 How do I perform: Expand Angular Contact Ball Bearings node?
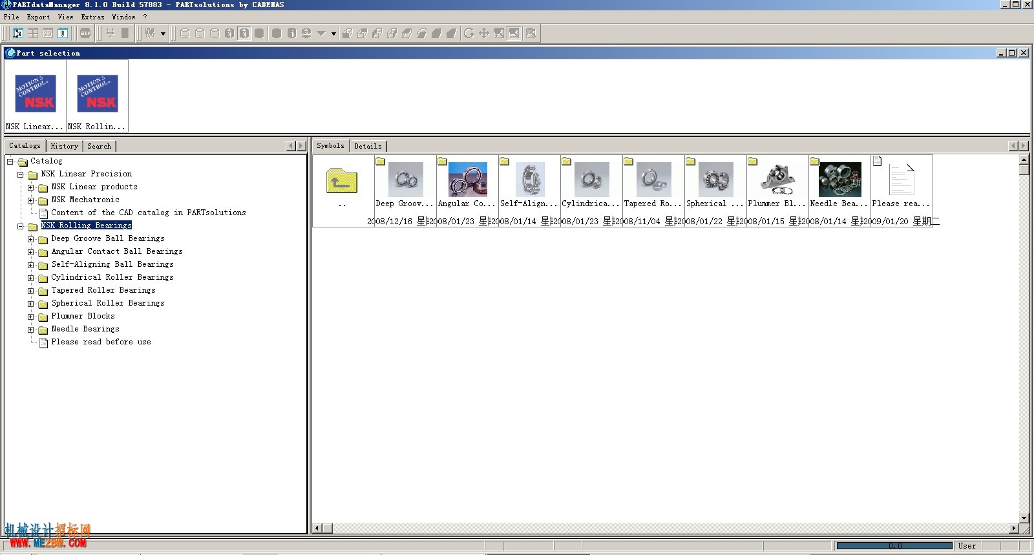coord(31,252)
